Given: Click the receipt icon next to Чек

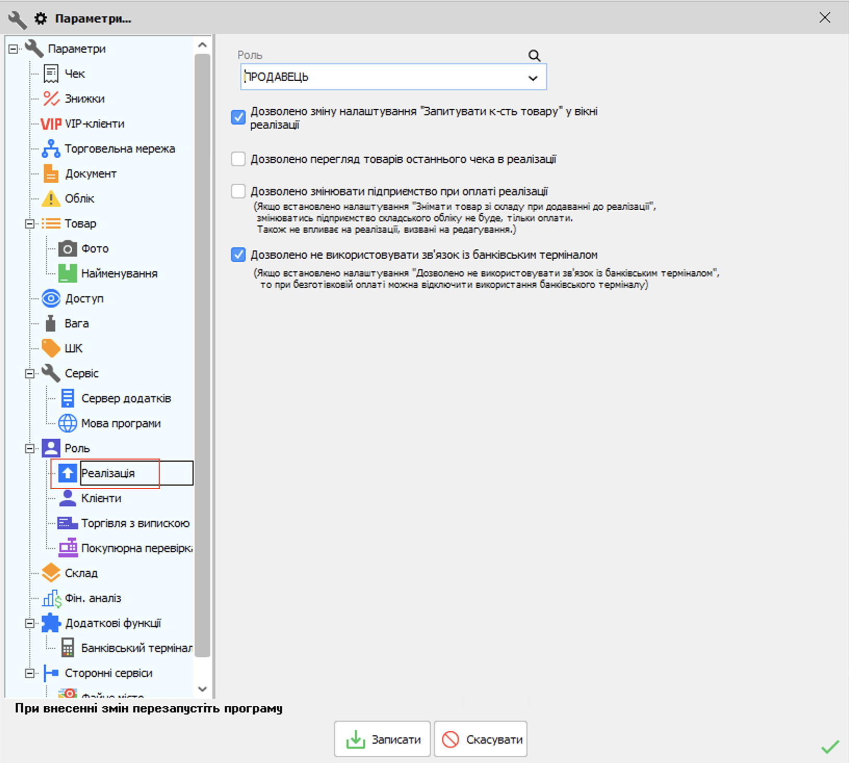Looking at the screenshot, I should (51, 74).
